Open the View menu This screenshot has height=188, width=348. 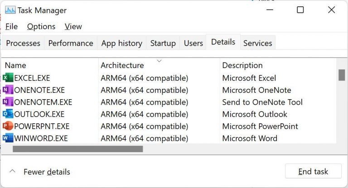[73, 26]
